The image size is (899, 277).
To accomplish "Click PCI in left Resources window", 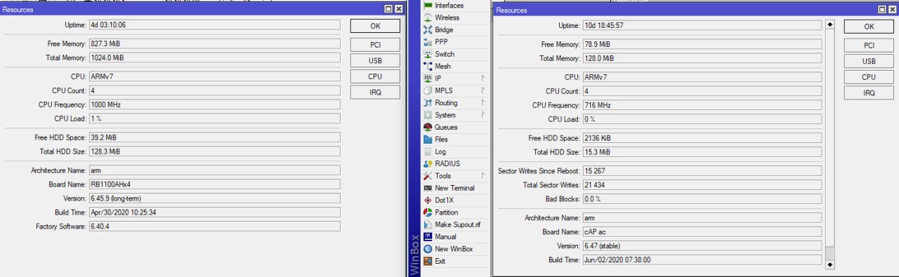I will [x=375, y=45].
